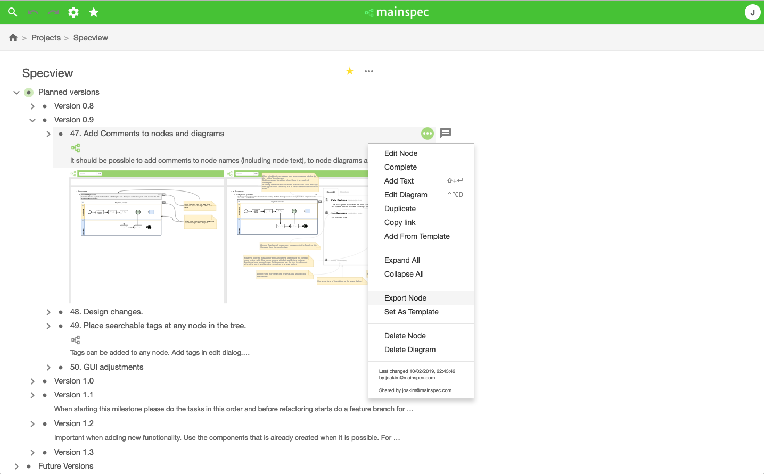Choose Edit Diagram menu entry
This screenshot has height=474, width=764.
click(x=421, y=195)
